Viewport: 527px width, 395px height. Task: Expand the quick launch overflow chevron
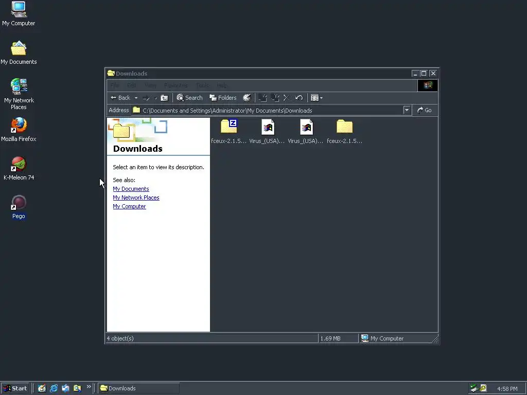(89, 387)
